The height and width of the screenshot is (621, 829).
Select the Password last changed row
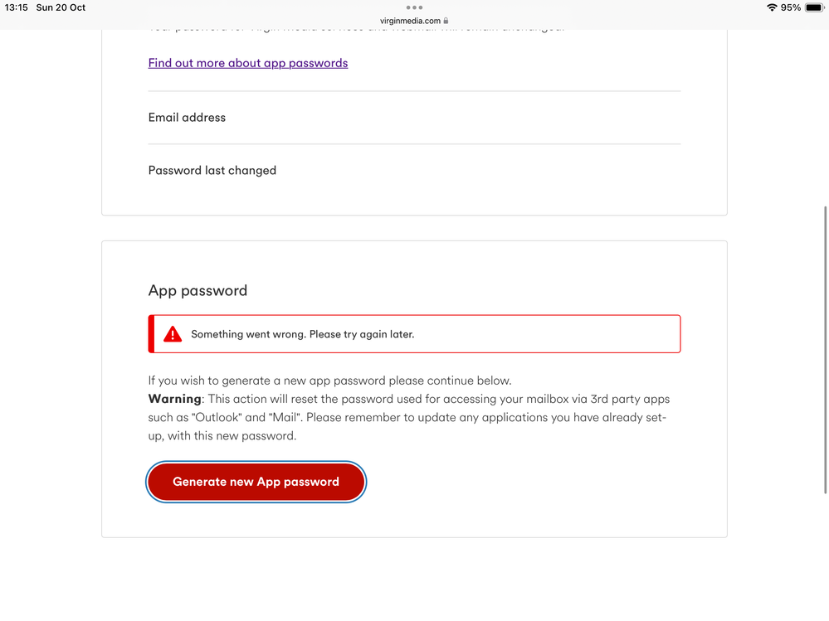coord(414,170)
